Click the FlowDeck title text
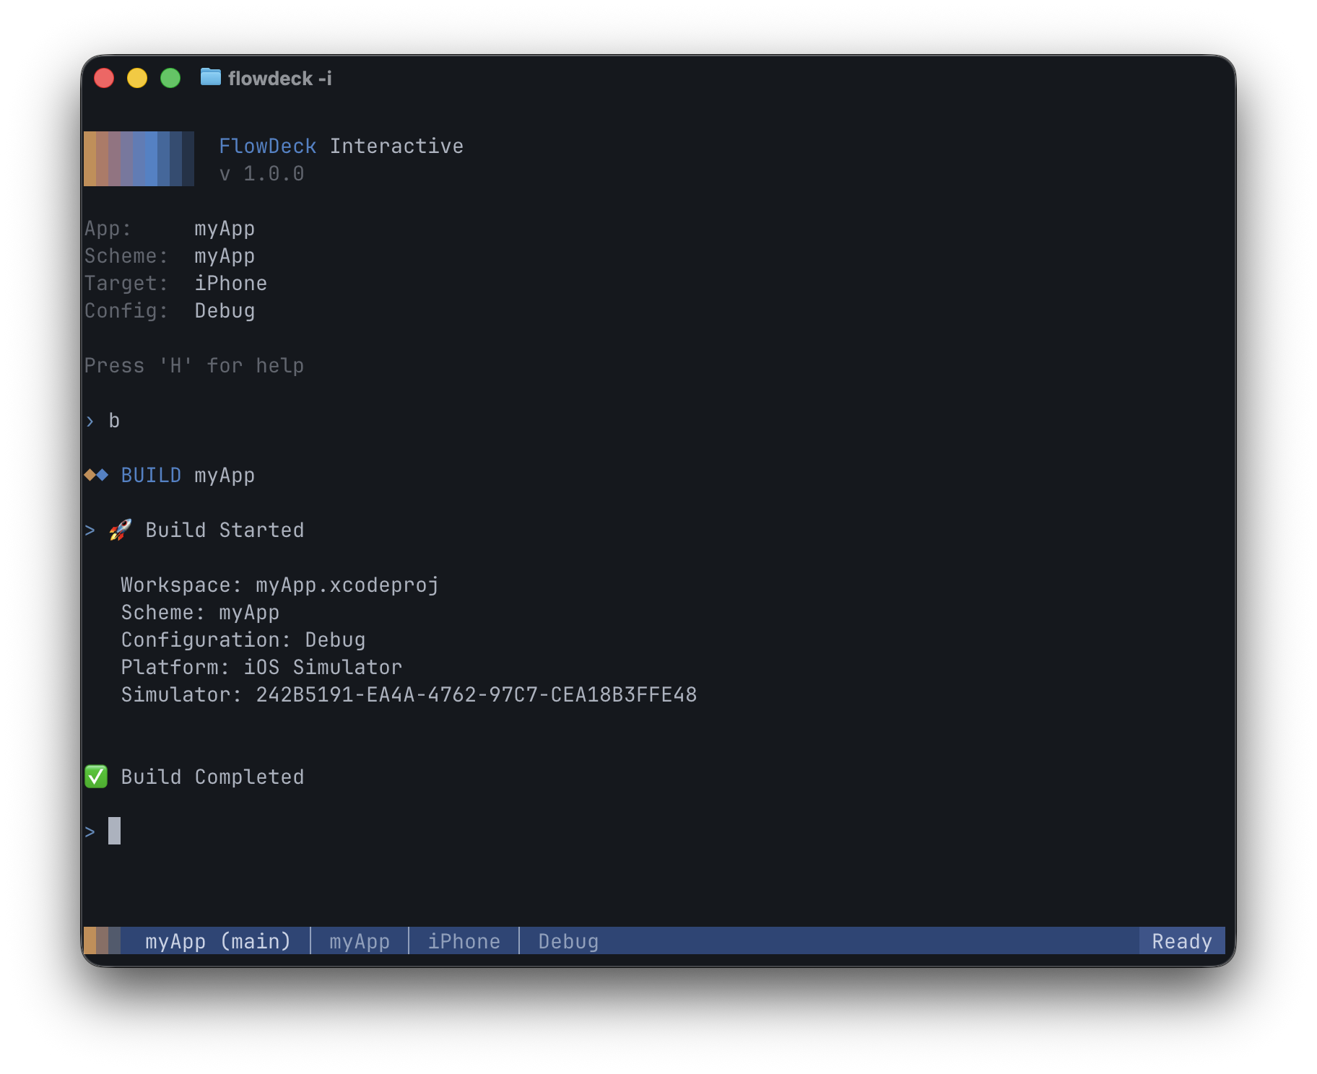 pos(268,147)
